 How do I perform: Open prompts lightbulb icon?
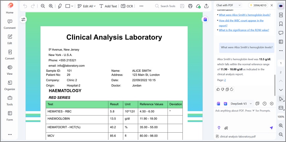click(x=219, y=128)
